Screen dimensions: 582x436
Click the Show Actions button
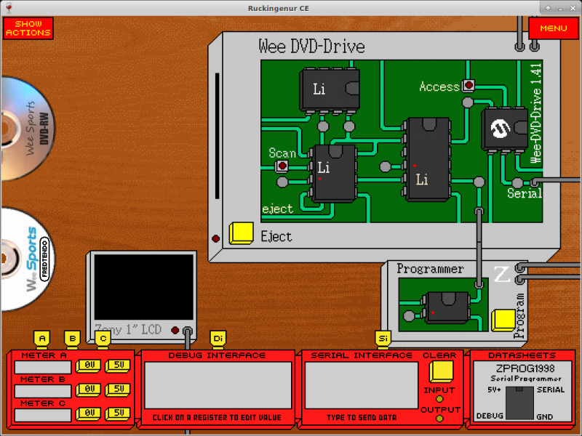[x=28, y=28]
